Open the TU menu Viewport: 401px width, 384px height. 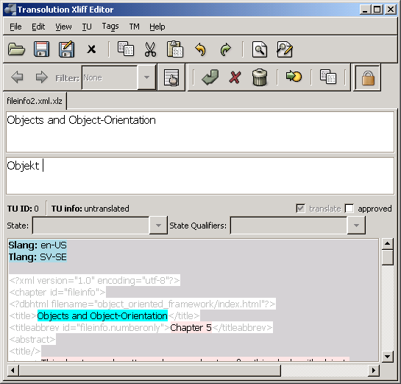tap(87, 27)
